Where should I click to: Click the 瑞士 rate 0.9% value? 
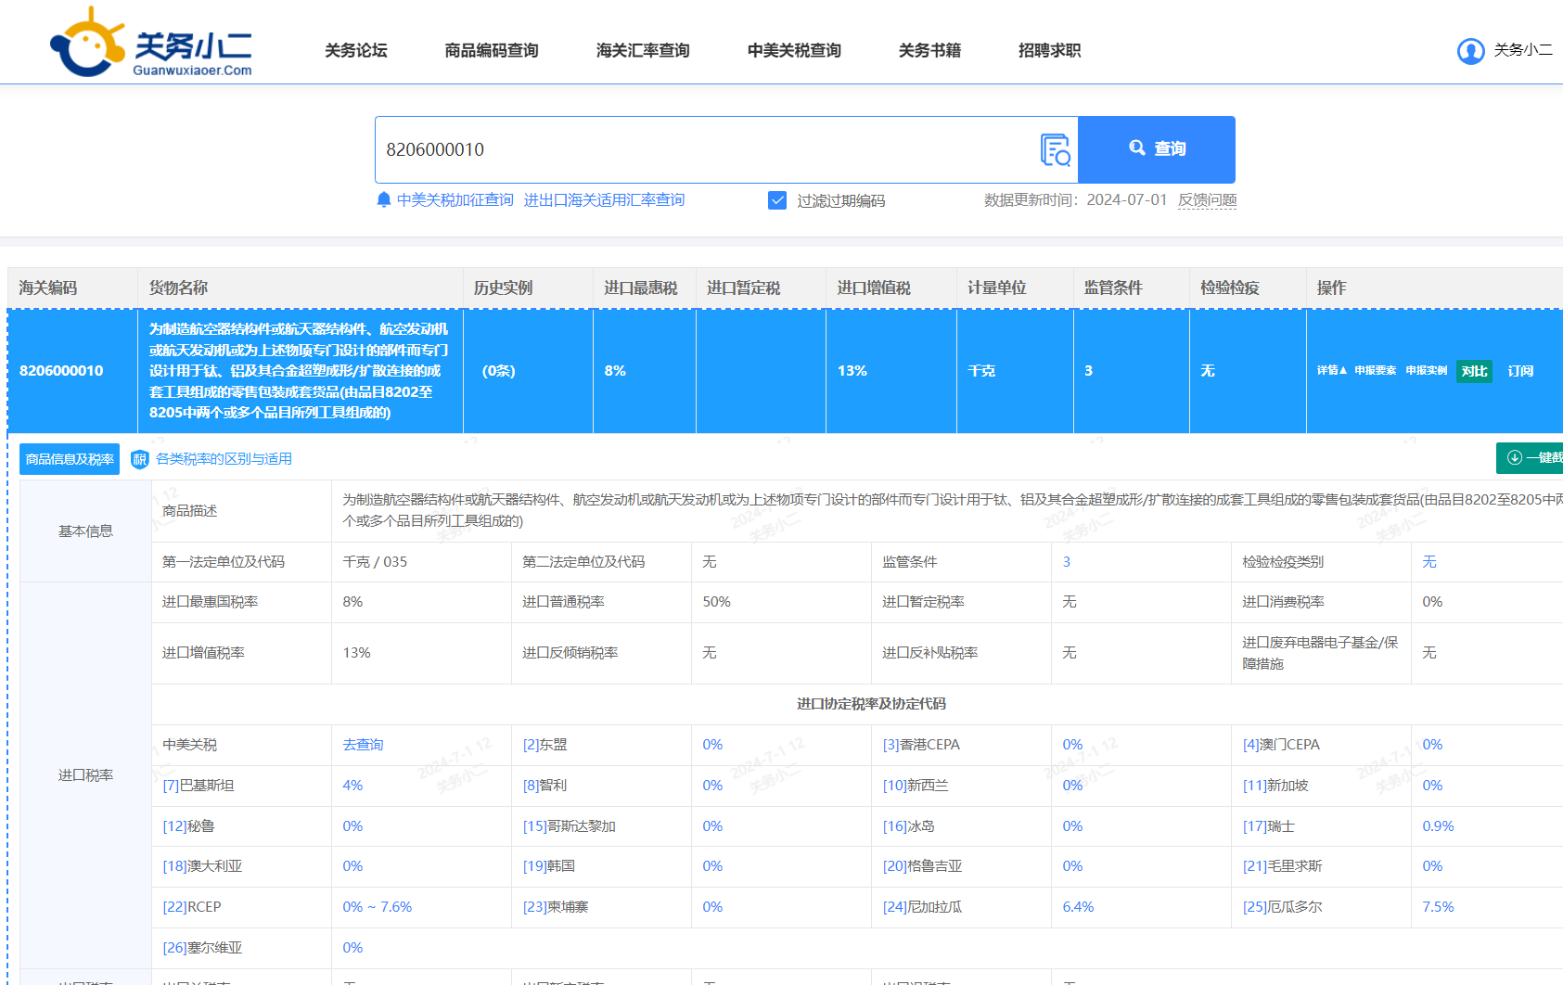tap(1438, 826)
